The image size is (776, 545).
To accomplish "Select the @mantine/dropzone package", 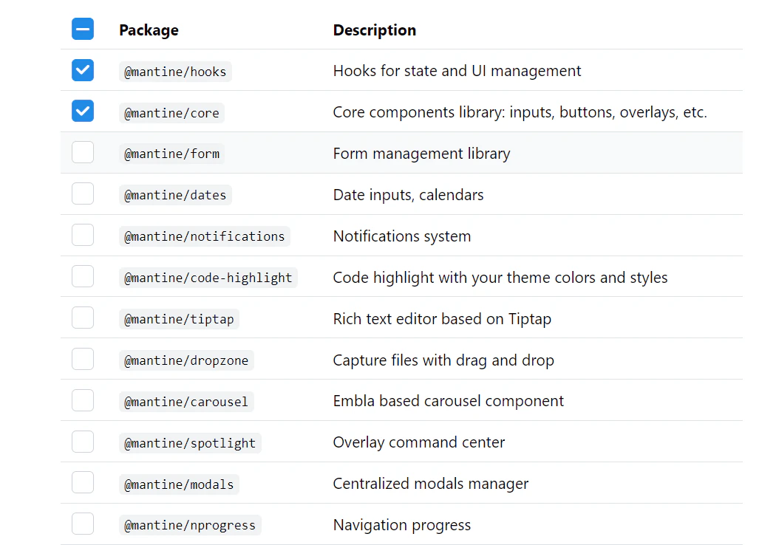I will [83, 359].
